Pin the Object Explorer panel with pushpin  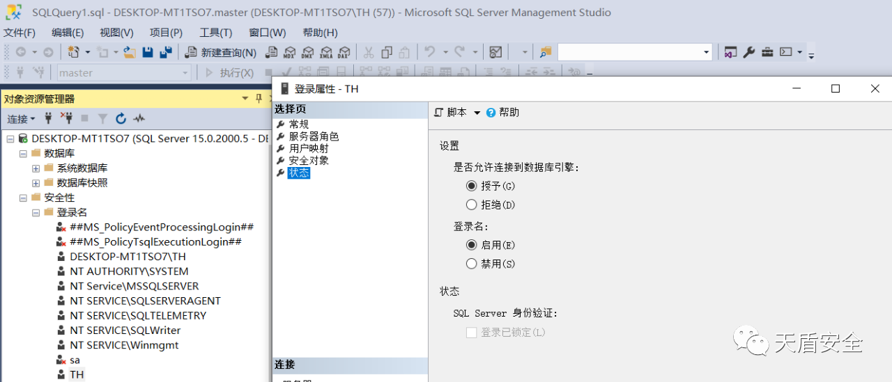[259, 99]
